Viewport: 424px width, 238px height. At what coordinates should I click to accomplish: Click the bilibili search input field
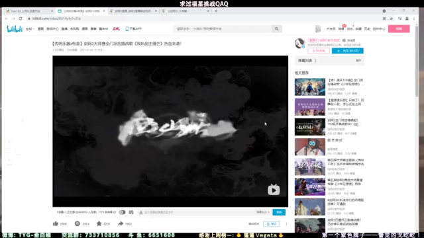[223, 28]
